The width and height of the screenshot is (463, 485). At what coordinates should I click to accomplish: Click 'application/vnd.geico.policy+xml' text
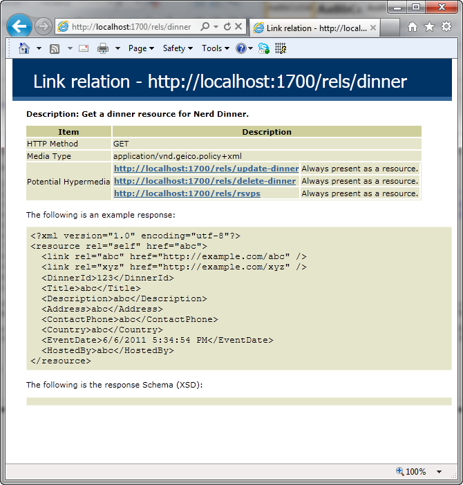178,156
